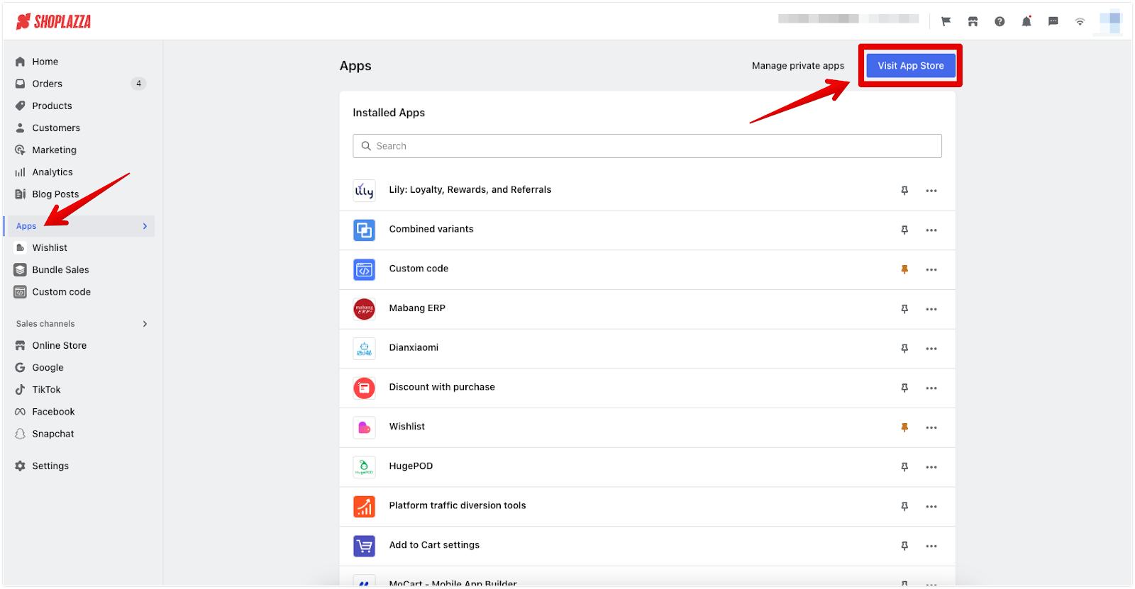Screen dimensions: 1135x589
Task: Open the notifications bell
Action: 1026,22
